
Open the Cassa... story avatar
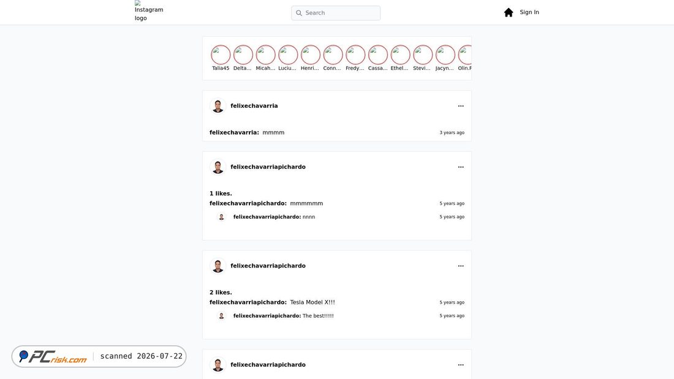[378, 55]
